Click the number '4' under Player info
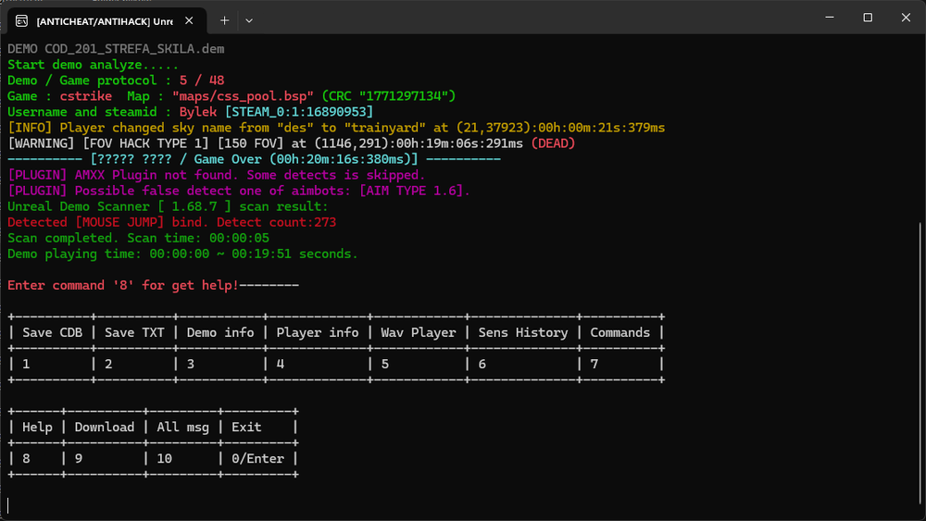Image resolution: width=926 pixels, height=521 pixels. (280, 364)
